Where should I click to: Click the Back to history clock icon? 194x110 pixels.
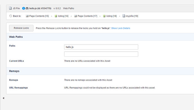click(10, 16)
